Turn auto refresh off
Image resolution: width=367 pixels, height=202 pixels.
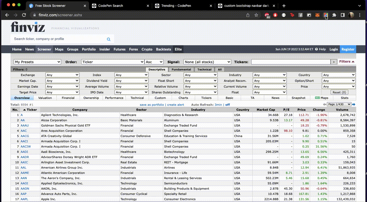tap(228, 105)
